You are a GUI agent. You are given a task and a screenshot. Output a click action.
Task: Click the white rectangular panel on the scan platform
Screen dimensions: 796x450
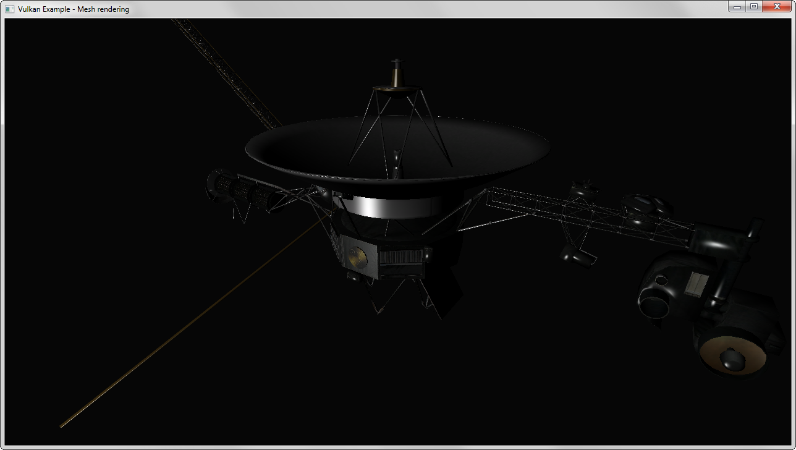click(x=697, y=283)
